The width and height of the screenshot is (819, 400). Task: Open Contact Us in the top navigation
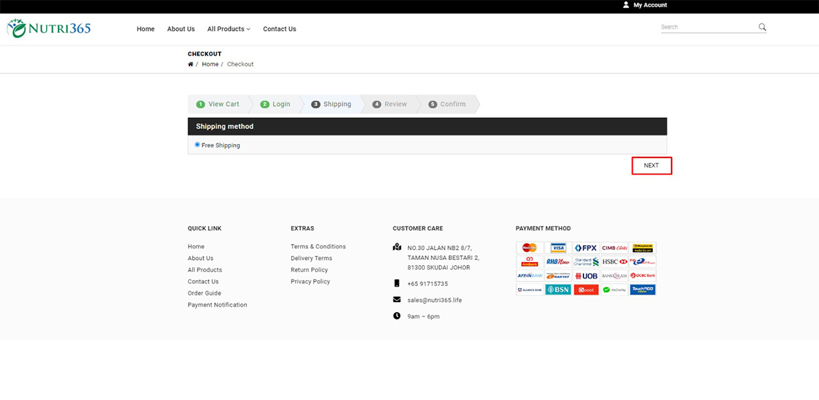pos(279,29)
